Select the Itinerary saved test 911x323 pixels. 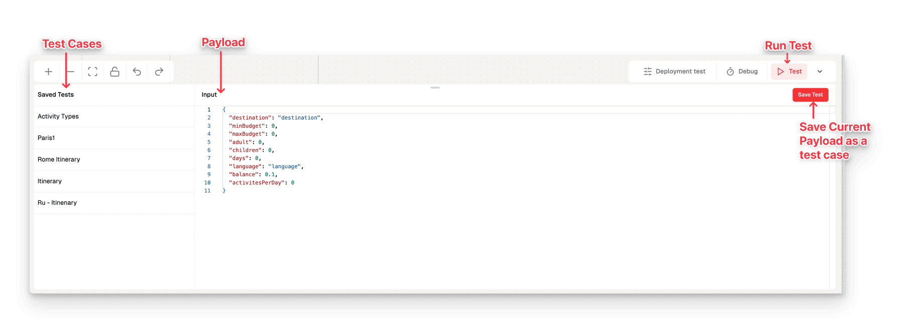click(x=114, y=181)
